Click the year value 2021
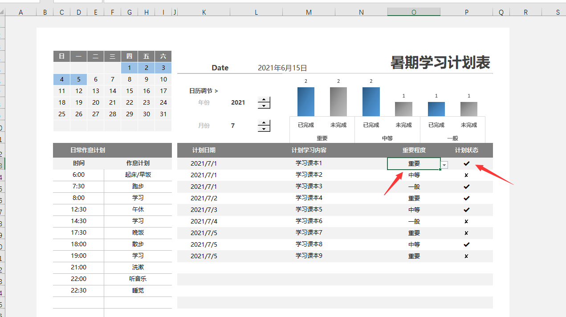The image size is (566, 317). [x=238, y=102]
